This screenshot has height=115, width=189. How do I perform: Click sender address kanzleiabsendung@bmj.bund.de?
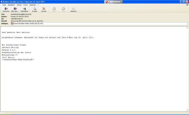[x=21, y=14]
